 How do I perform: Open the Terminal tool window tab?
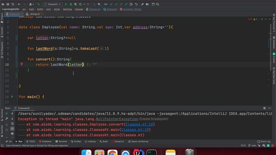[x=61, y=142]
